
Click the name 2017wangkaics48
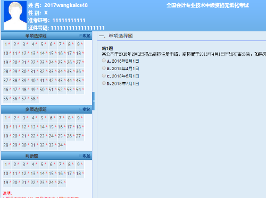66,5
